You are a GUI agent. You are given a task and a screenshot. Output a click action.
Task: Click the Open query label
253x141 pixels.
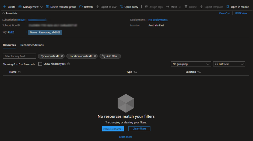tap(131, 7)
